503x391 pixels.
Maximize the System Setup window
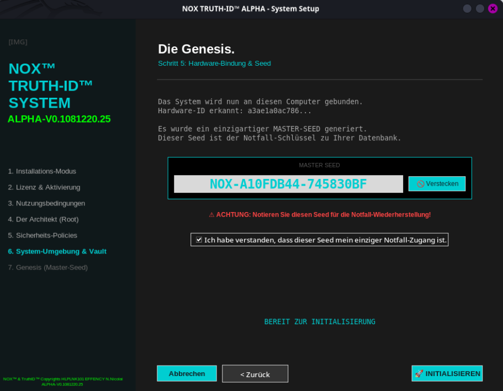[x=480, y=9]
